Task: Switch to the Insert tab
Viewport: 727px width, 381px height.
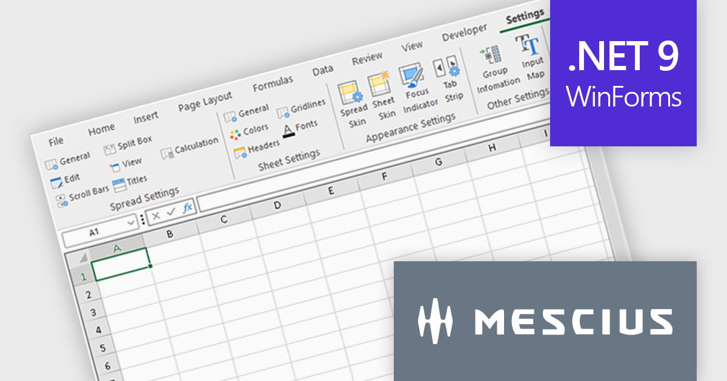Action: 146,117
